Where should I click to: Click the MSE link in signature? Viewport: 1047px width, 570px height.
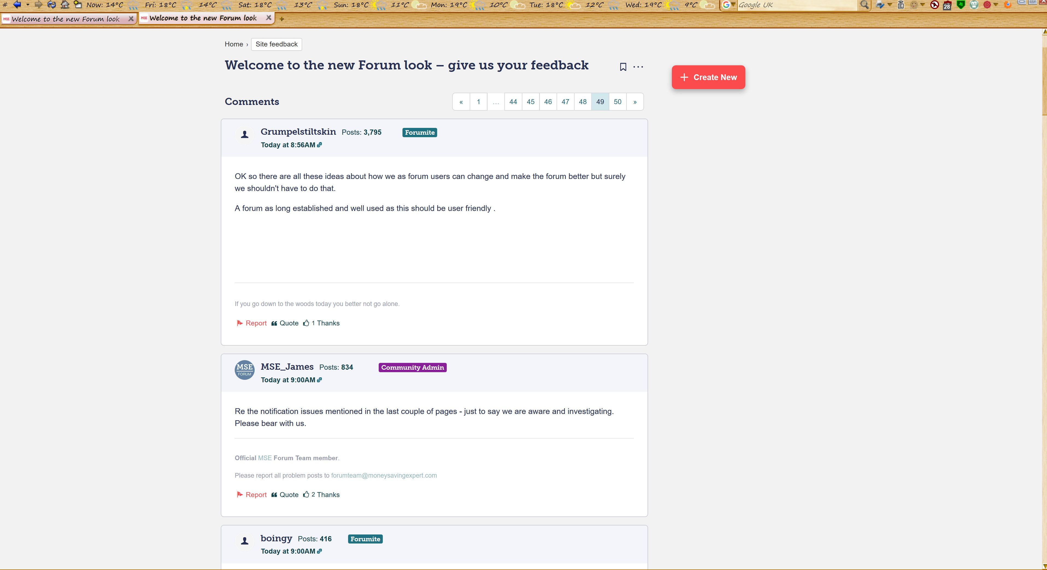(264, 458)
